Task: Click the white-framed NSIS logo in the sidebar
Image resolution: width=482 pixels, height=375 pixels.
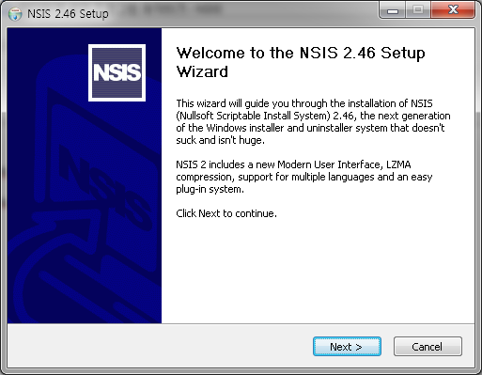Action: [117, 72]
